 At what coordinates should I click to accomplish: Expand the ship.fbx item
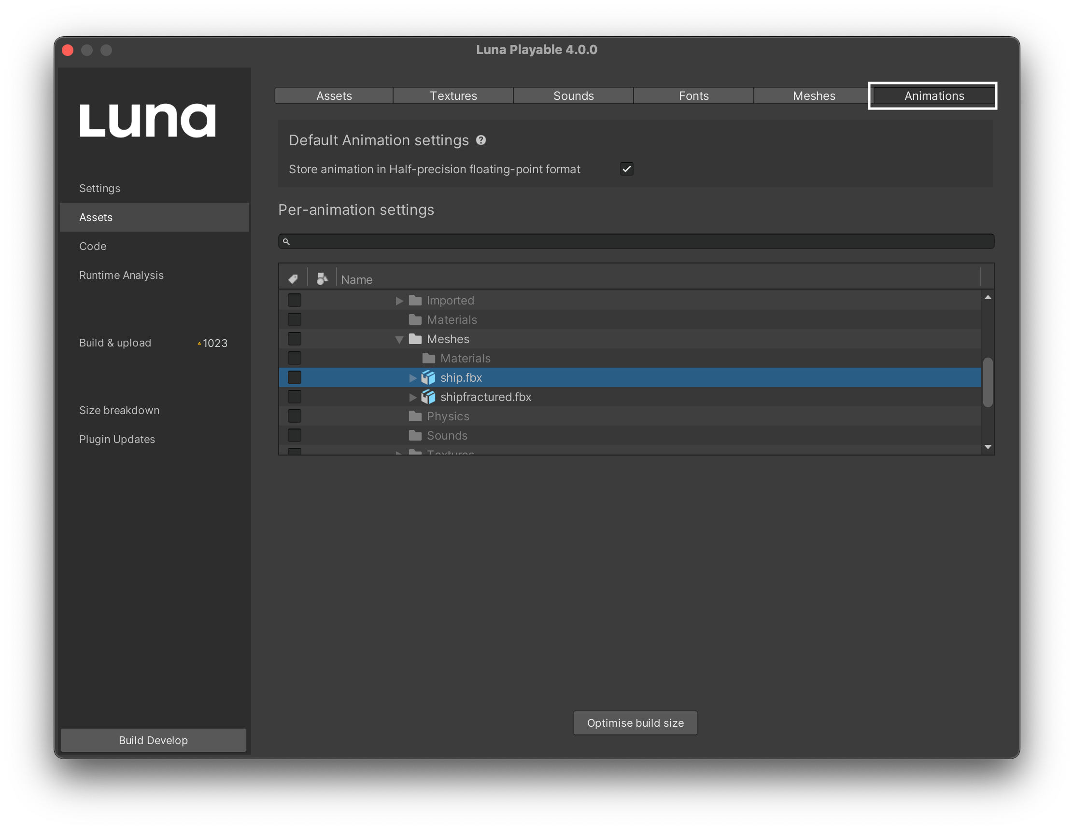coord(412,378)
